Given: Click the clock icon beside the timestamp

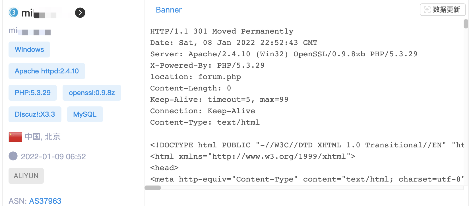Looking at the screenshot, I should click(x=13, y=156).
